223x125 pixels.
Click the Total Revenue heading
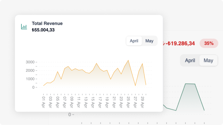coord(47,23)
